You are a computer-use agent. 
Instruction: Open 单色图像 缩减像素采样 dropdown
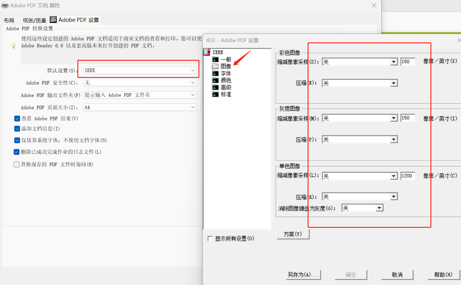[360, 176]
